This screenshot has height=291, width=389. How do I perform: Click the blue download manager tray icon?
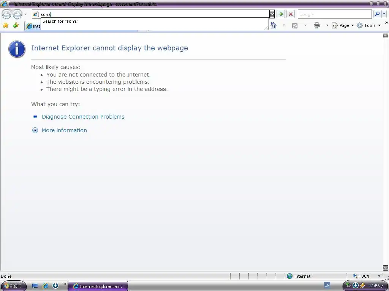pos(355,285)
